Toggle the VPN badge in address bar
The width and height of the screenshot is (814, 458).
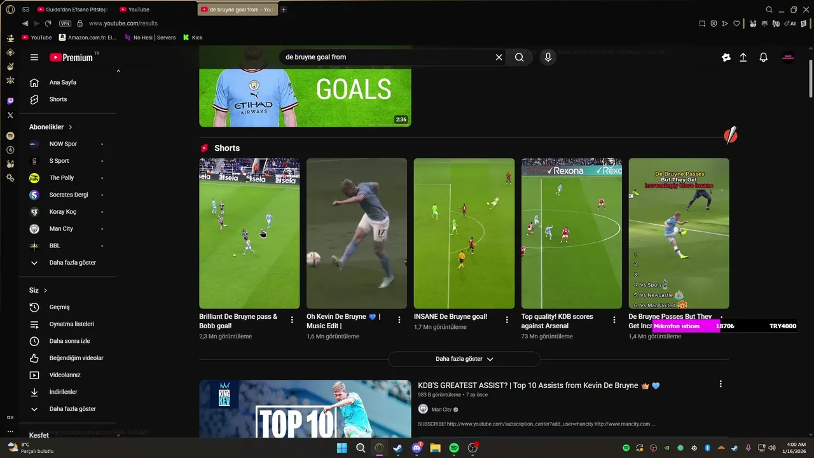click(65, 24)
